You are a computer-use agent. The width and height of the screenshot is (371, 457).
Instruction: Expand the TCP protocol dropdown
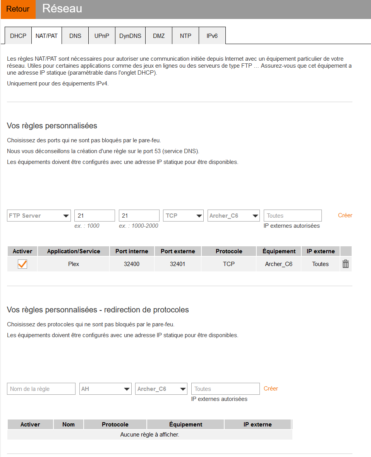tap(183, 216)
